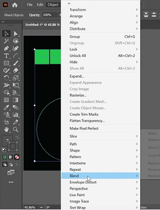The width and height of the screenshot is (160, 210).
Task: Choose Group from Object menu
Action: [x=100, y=36]
